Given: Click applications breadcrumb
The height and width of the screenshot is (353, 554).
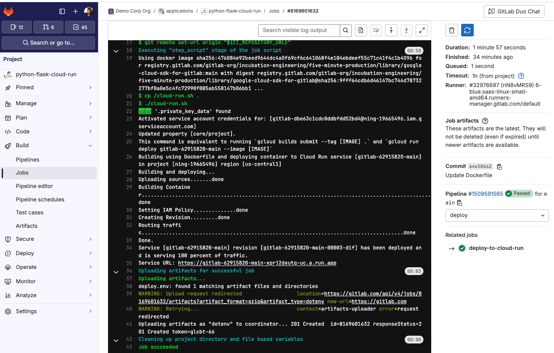Looking at the screenshot, I should [176, 11].
